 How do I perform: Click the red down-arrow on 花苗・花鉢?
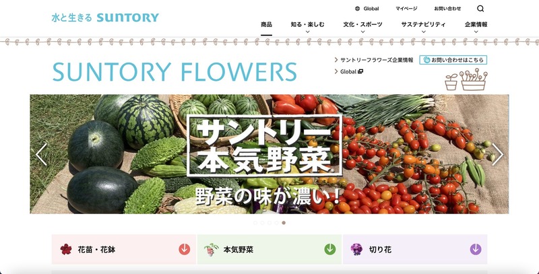(184, 249)
